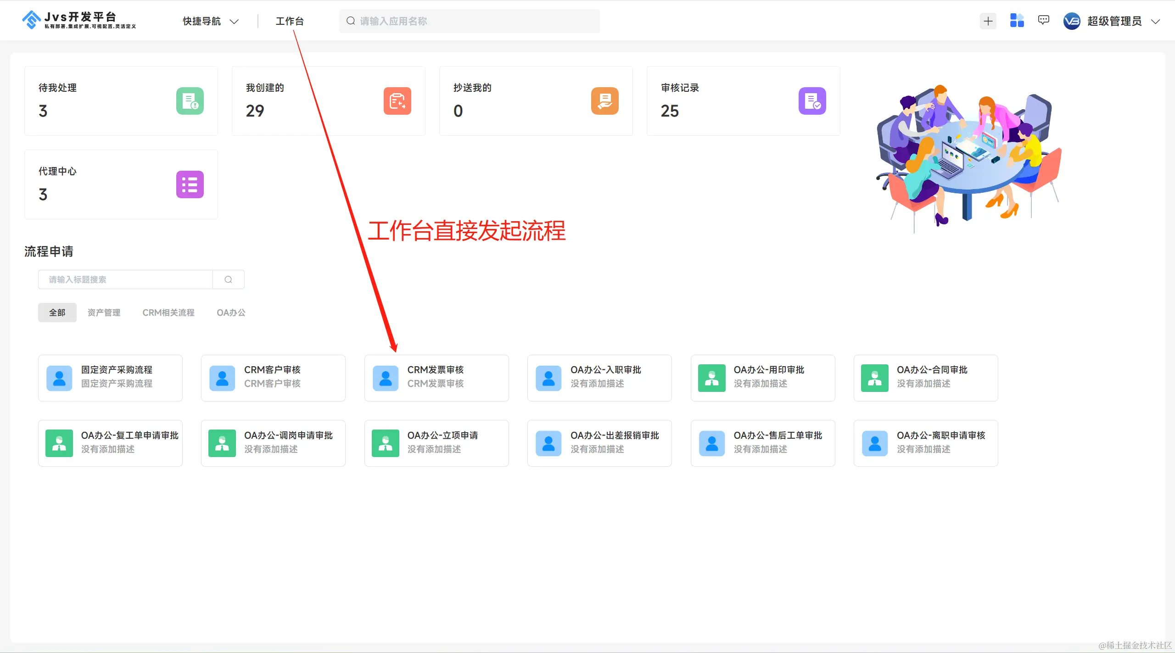
Task: Click the magnifier search button for titles
Action: 228,279
